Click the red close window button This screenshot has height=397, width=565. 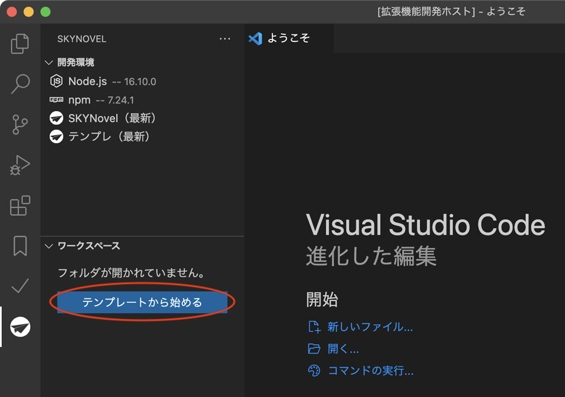coord(12,11)
